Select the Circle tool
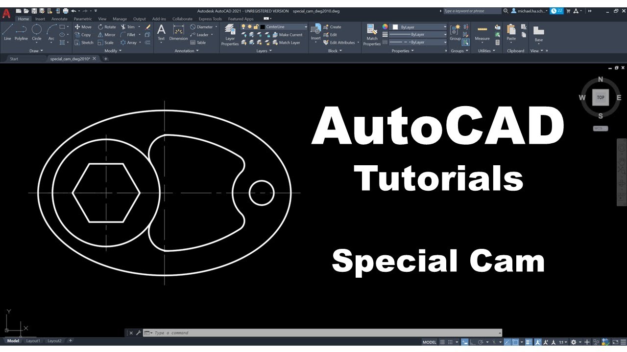This screenshot has height=352, width=627. [37, 32]
